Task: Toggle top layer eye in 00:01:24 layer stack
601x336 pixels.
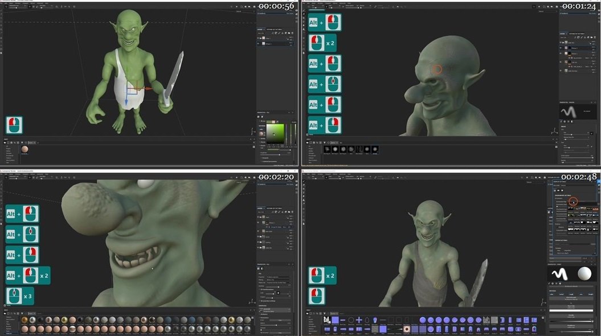Action: pyautogui.click(x=561, y=43)
